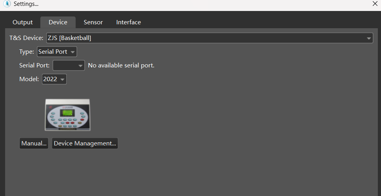This screenshot has width=381, height=196.
Task: Expand the Model dropdown showing 2022
Action: pyautogui.click(x=54, y=79)
